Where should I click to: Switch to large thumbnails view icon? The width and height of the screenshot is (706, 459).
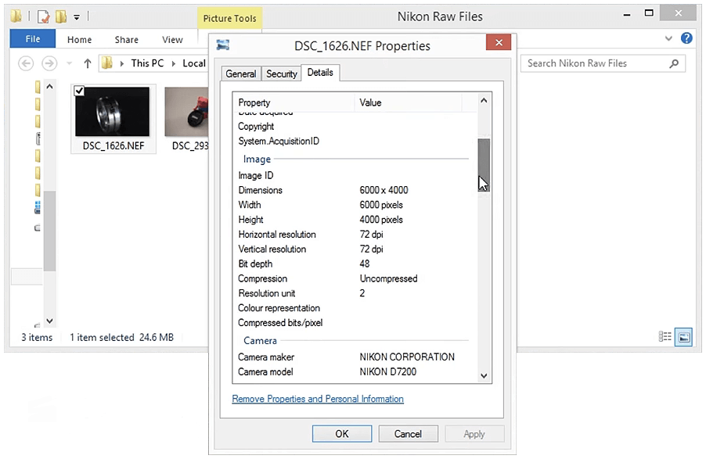coord(683,337)
